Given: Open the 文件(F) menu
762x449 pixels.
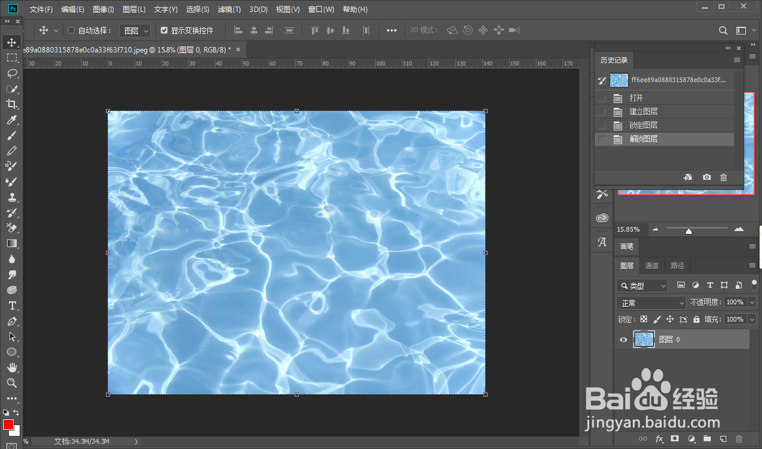Looking at the screenshot, I should pos(41,10).
